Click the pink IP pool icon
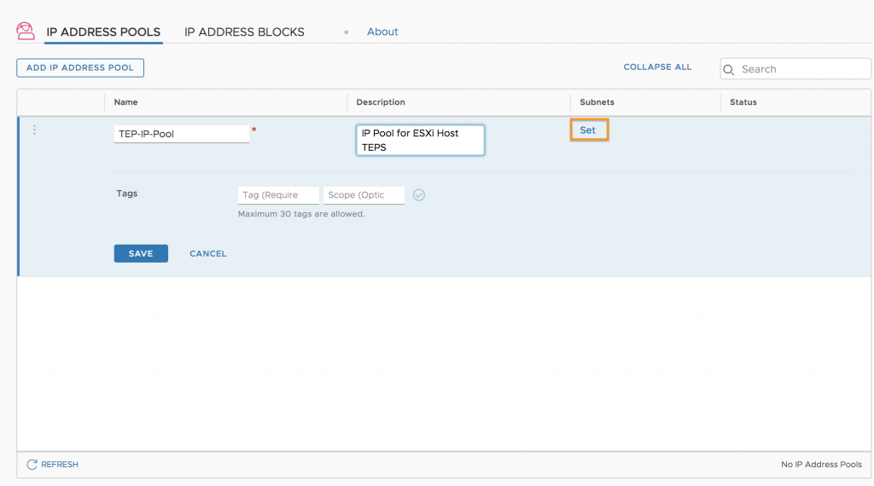The width and height of the screenshot is (874, 486). coord(25,32)
